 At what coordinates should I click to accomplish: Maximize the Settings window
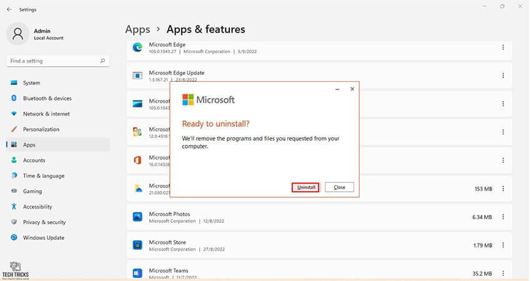coord(502,6)
